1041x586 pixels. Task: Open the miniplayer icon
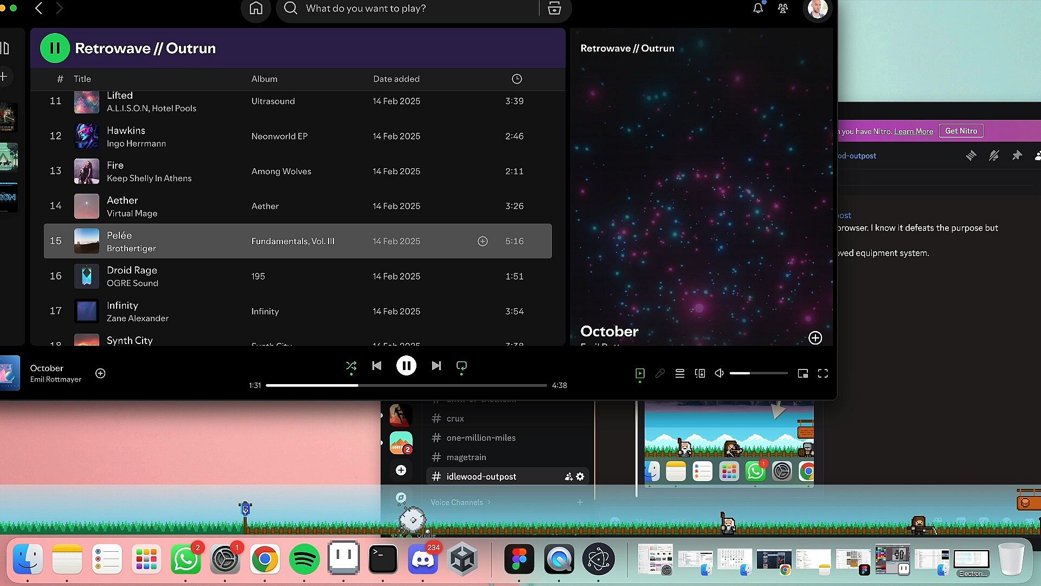tap(802, 373)
